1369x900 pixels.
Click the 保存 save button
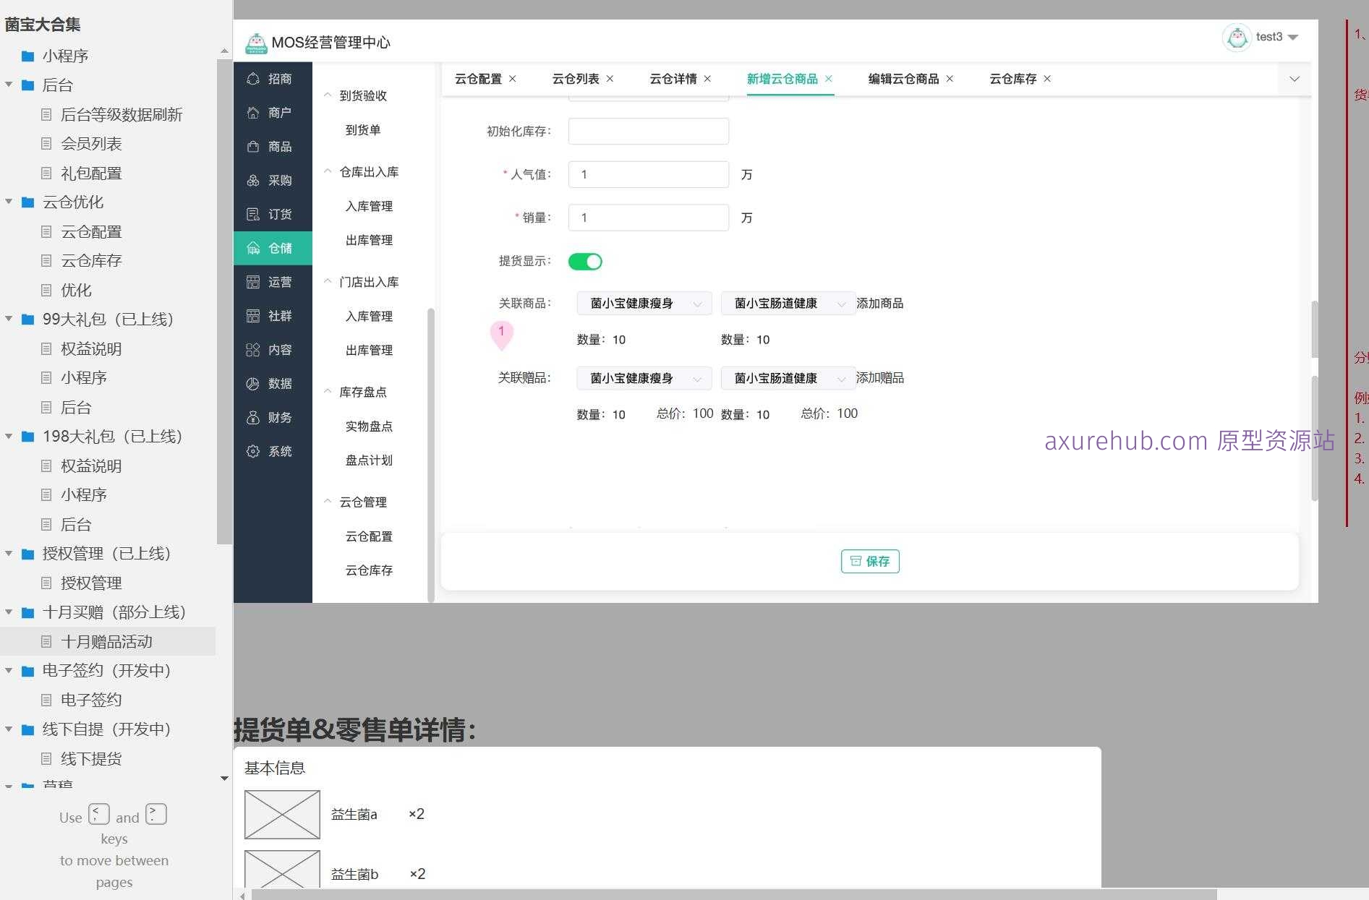pyautogui.click(x=870, y=561)
